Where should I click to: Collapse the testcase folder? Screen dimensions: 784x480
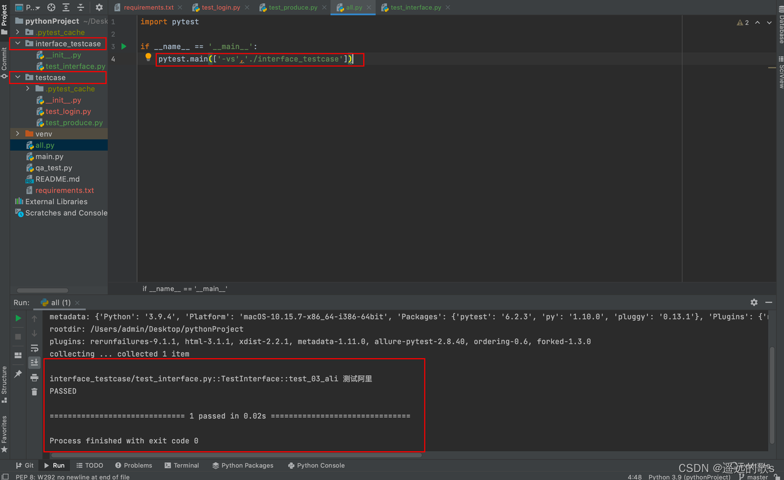pyautogui.click(x=18, y=77)
